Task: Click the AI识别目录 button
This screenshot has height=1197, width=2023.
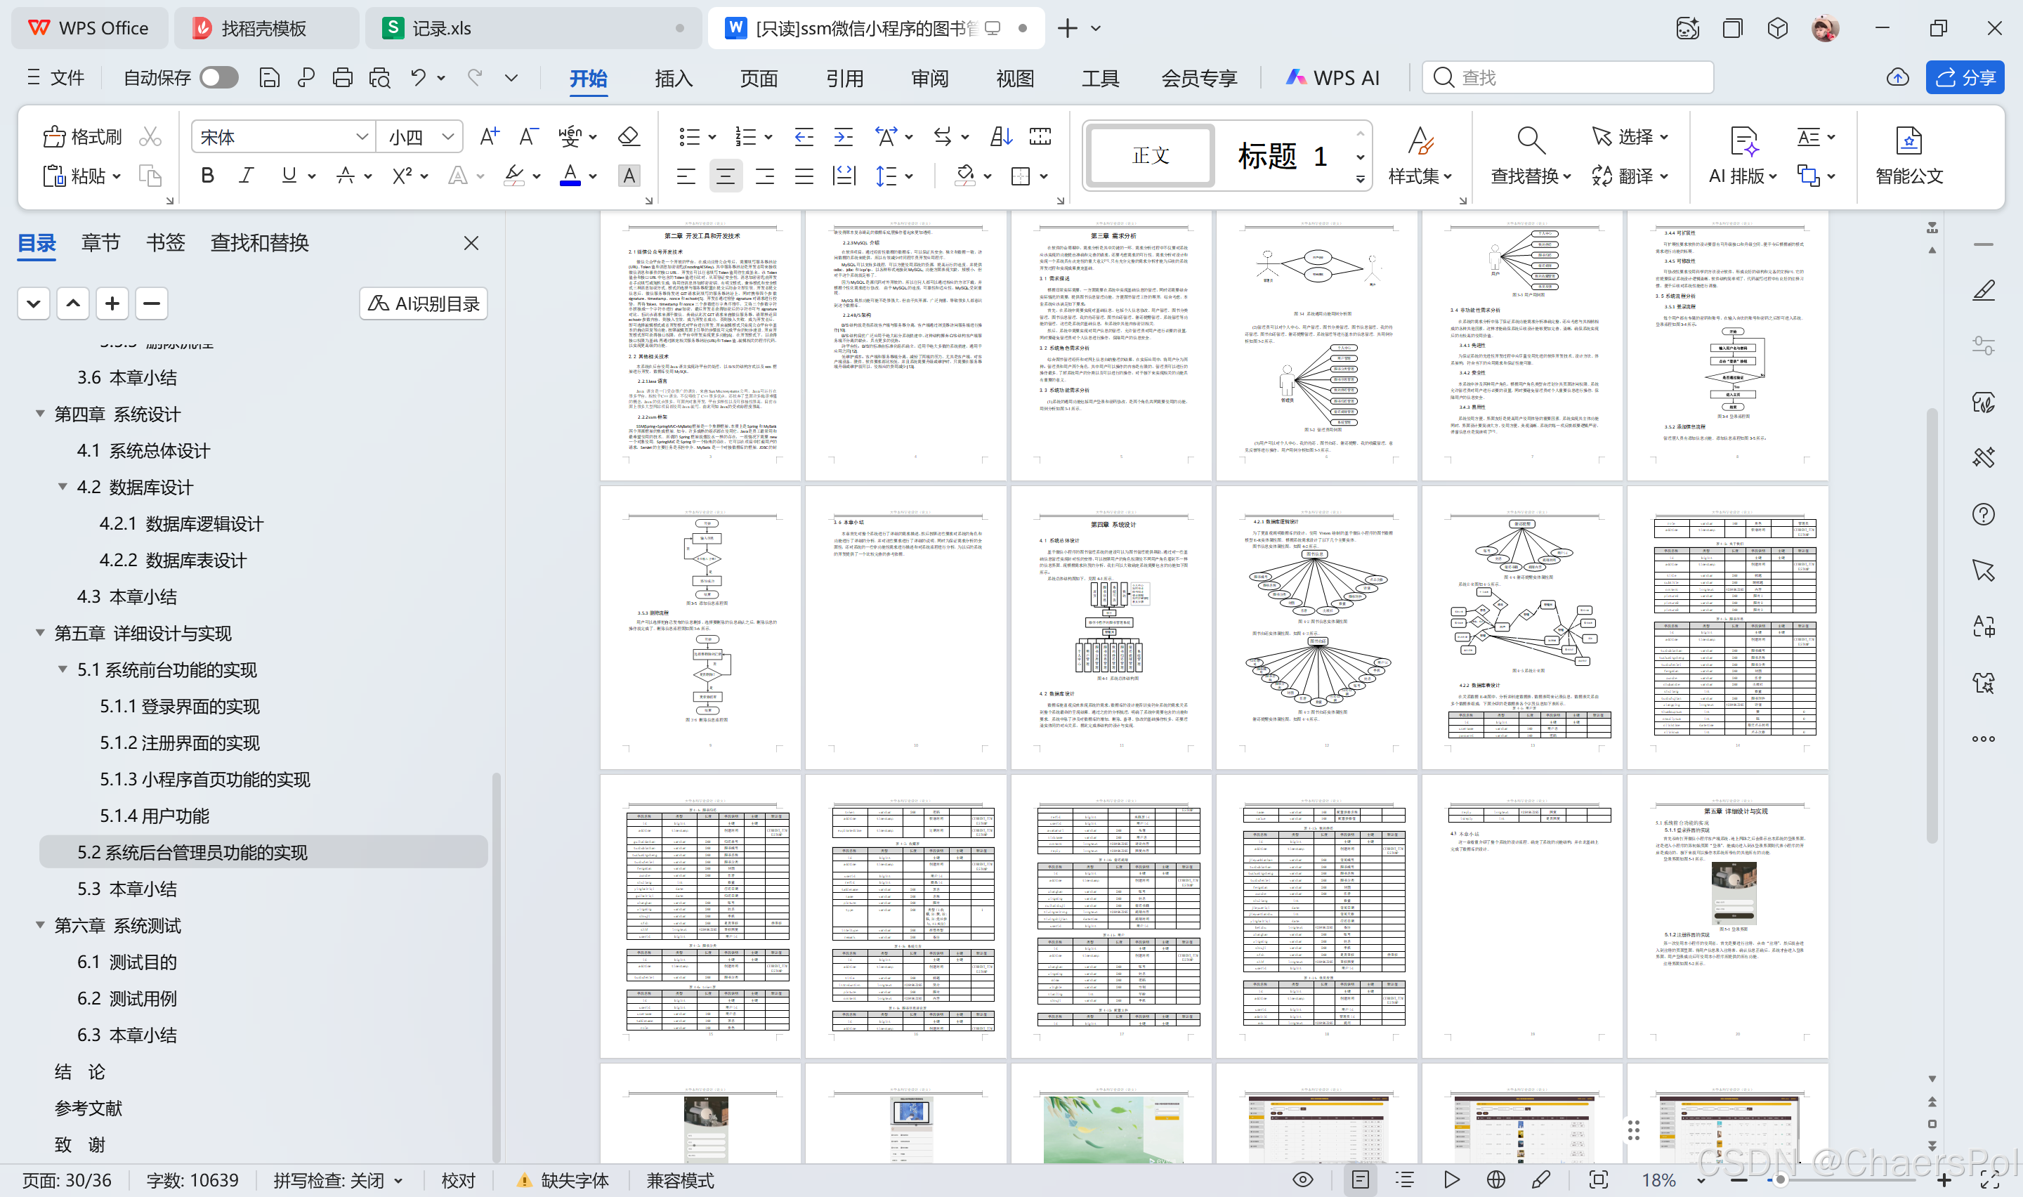Action: tap(424, 303)
